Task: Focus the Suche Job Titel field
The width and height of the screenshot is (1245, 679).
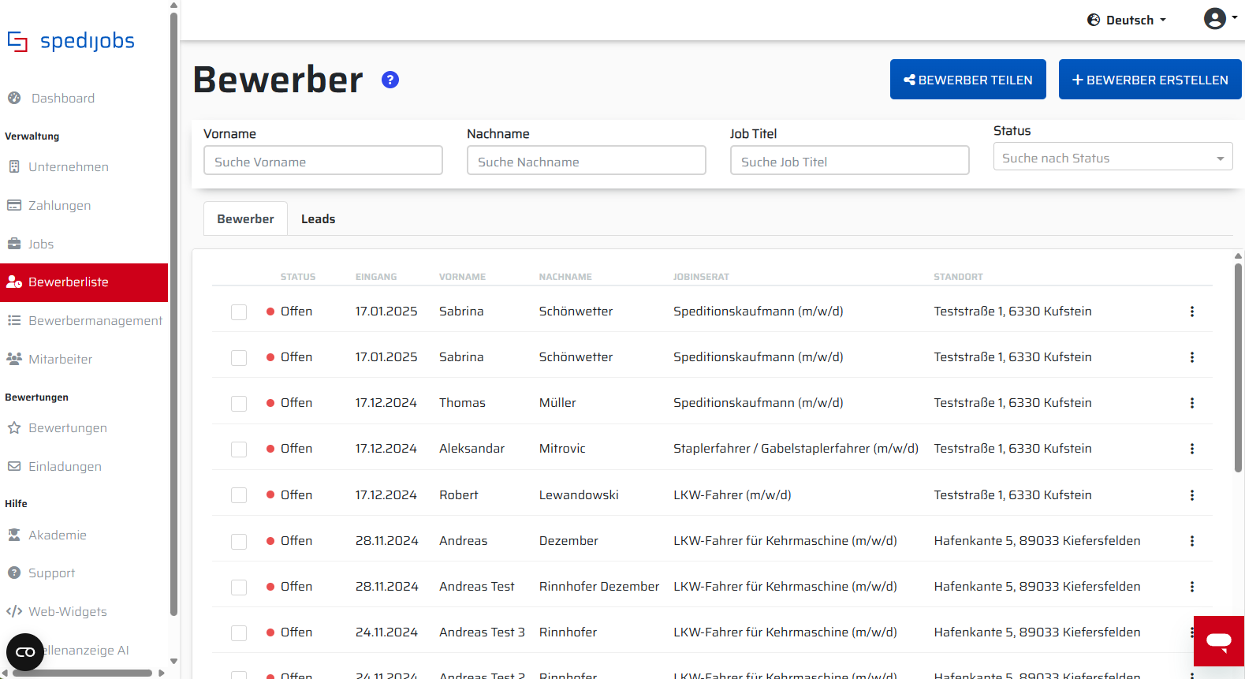Action: pyautogui.click(x=850, y=161)
